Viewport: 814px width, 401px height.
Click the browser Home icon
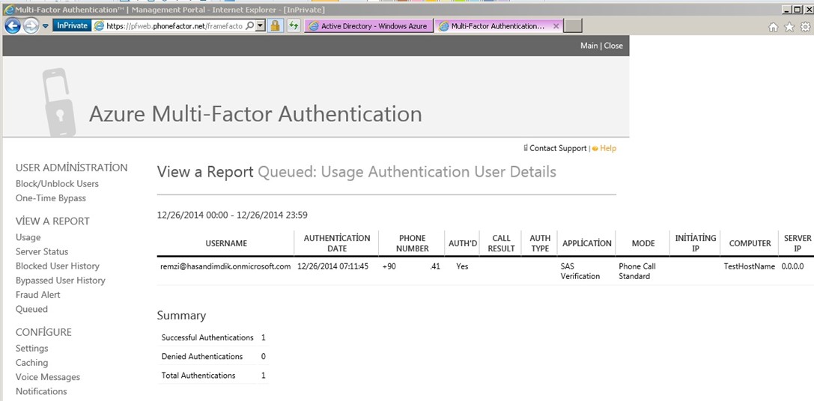point(773,27)
